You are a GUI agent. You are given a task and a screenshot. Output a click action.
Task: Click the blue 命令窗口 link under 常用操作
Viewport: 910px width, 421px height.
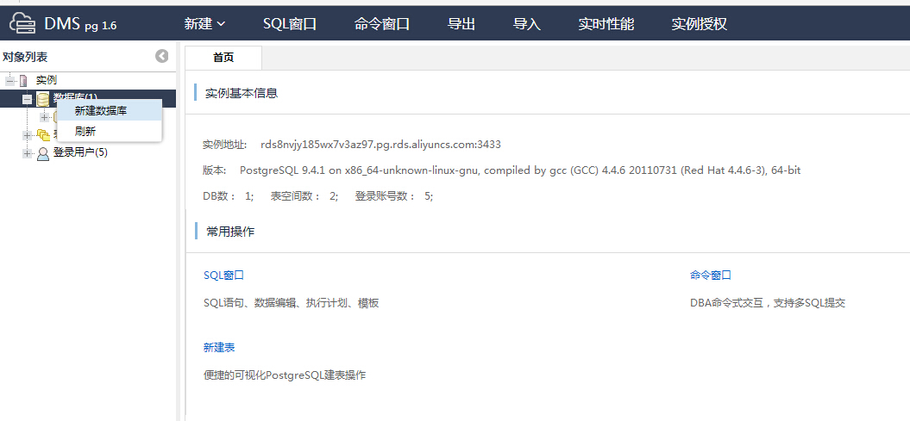coord(711,275)
